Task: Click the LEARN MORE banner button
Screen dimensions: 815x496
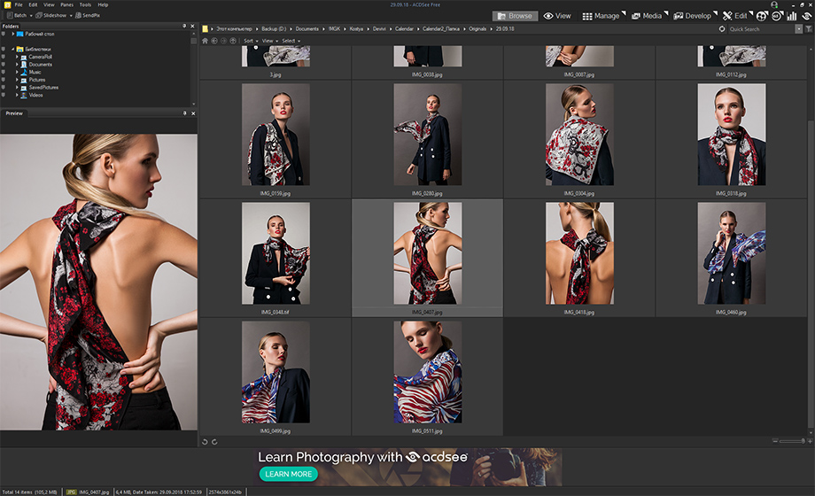Action: pyautogui.click(x=289, y=474)
